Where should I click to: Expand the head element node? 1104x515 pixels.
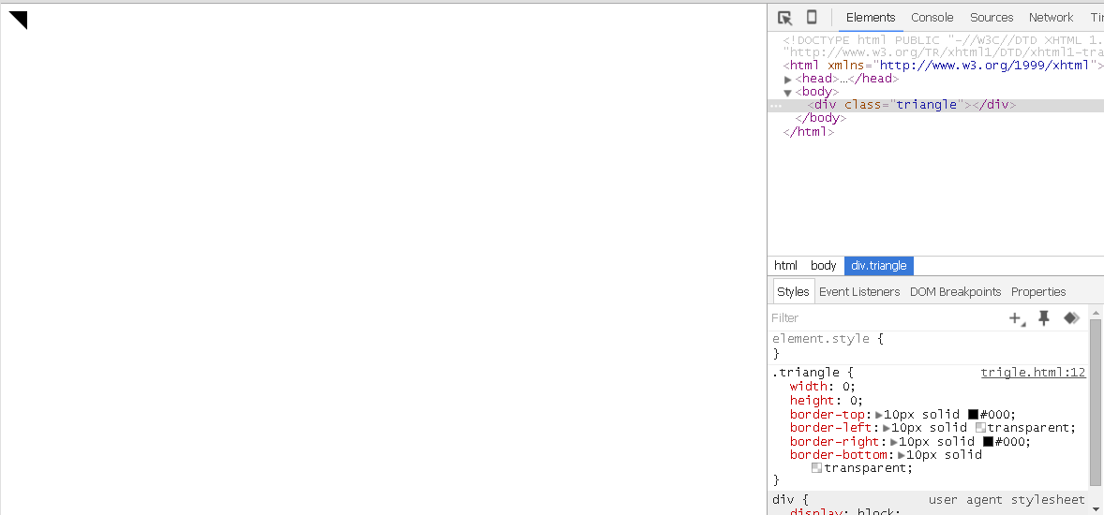point(788,80)
